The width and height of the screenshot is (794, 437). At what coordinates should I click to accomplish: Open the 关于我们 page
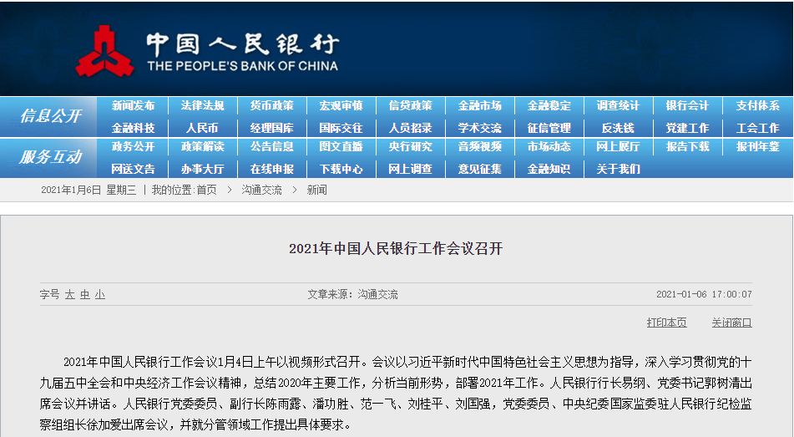(x=618, y=169)
